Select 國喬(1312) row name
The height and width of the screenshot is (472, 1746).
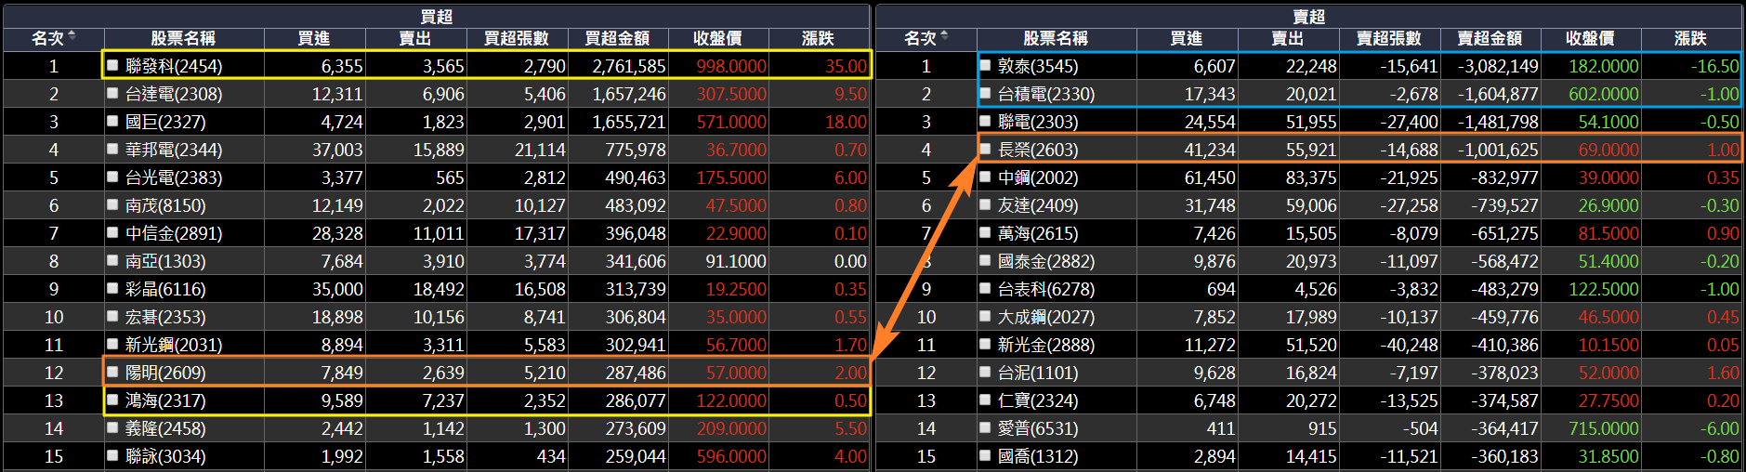click(x=1038, y=456)
